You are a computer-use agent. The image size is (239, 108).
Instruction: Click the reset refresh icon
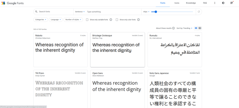pyautogui.click(x=199, y=12)
